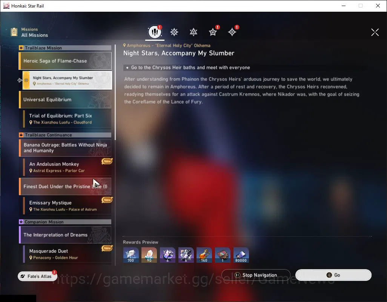Click the Honkai: Star Rail title bar app icon
Viewport: 387px width, 302px height.
pyautogui.click(x=6, y=6)
